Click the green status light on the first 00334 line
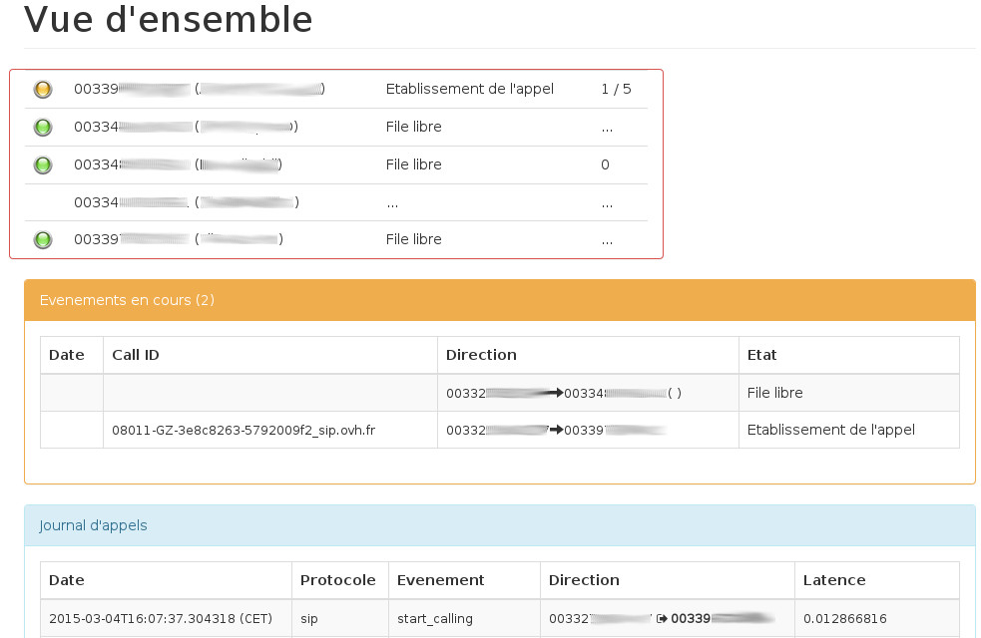981x638 pixels. (x=43, y=128)
